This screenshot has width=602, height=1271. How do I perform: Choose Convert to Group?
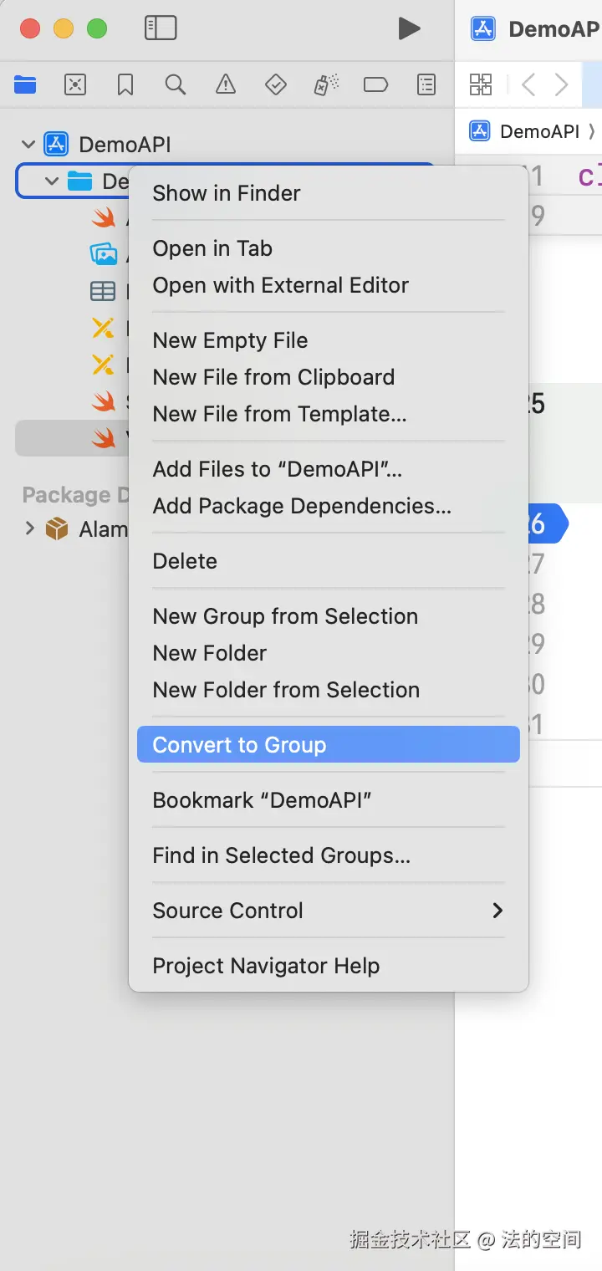[328, 745]
